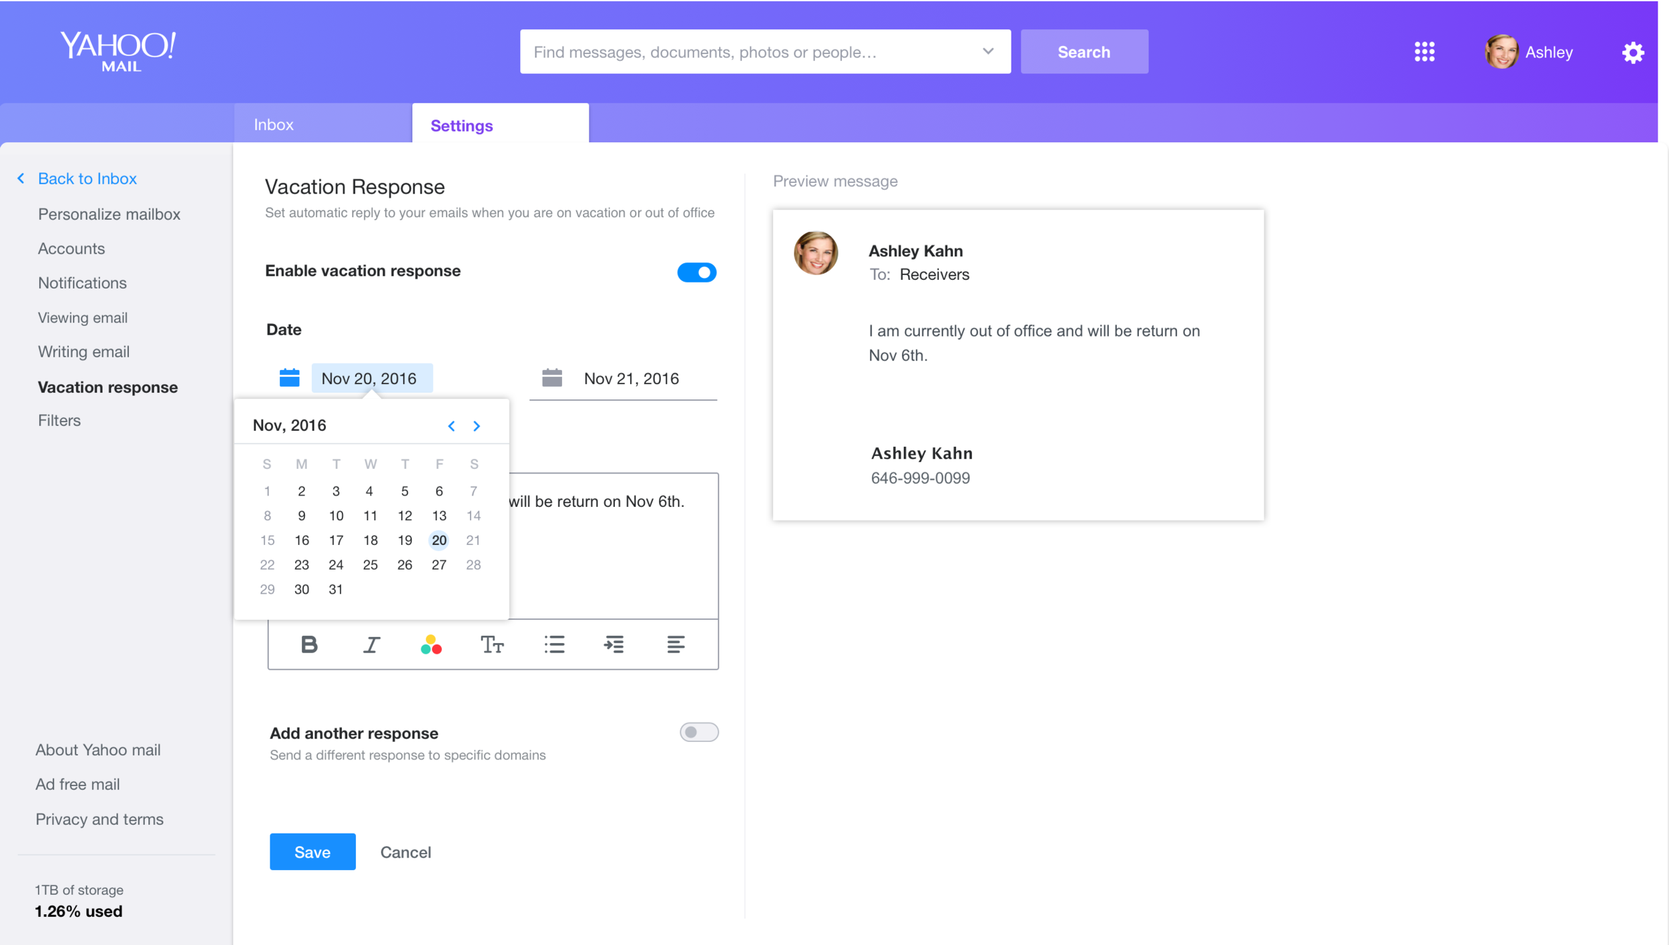Screen dimensions: 1669x945
Task: Click the indent text icon
Action: 614,644
